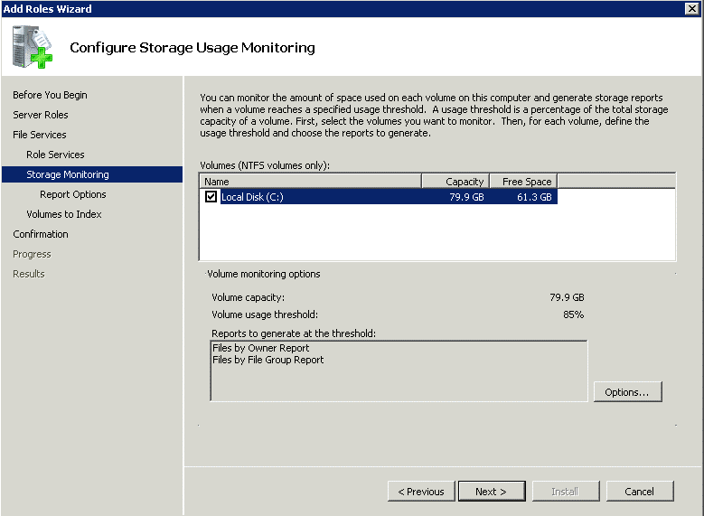This screenshot has height=516, width=704.
Task: Jump to Role Services step
Action: coord(55,154)
